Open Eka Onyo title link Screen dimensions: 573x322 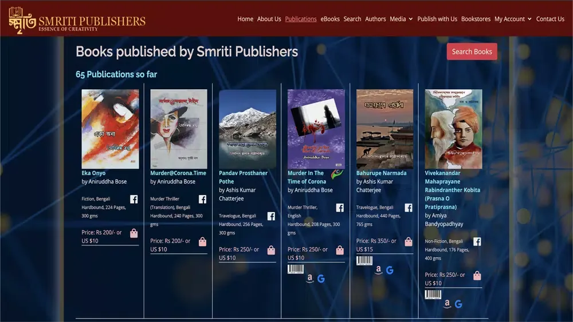tap(93, 173)
